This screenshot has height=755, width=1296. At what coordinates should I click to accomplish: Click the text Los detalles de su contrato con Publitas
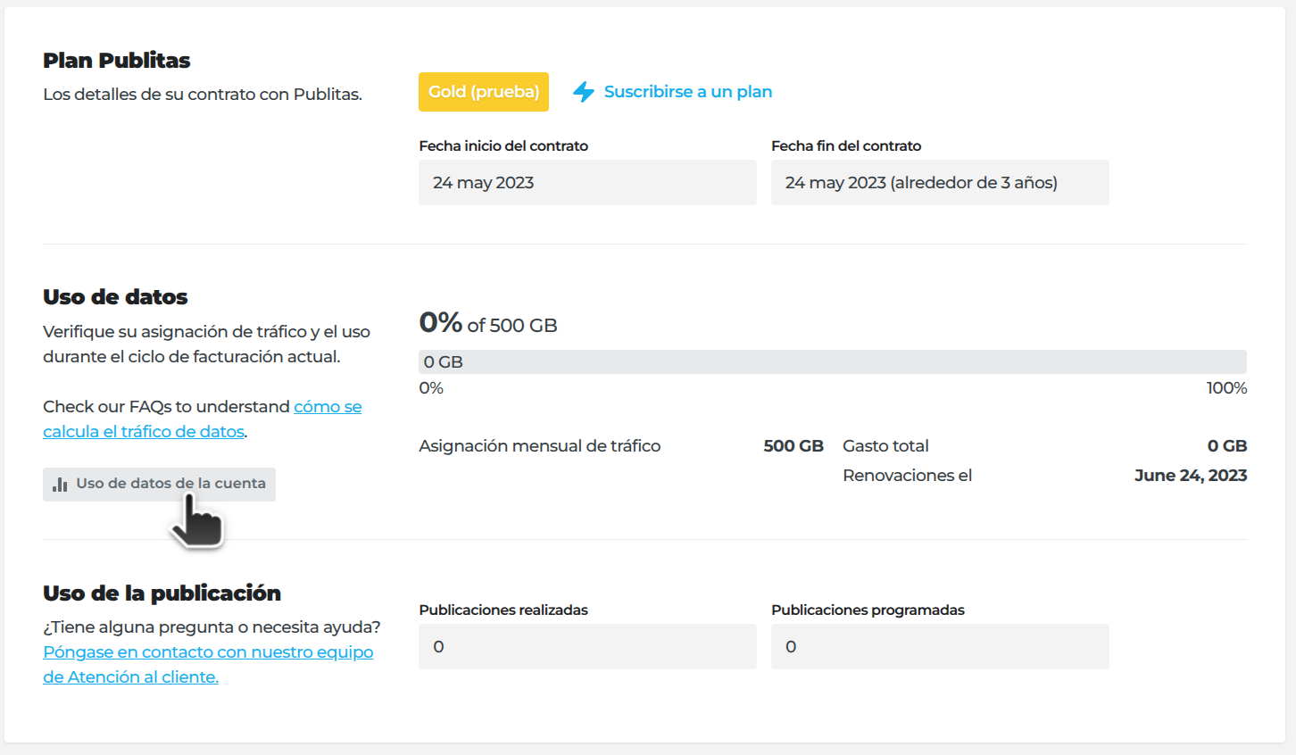click(203, 95)
